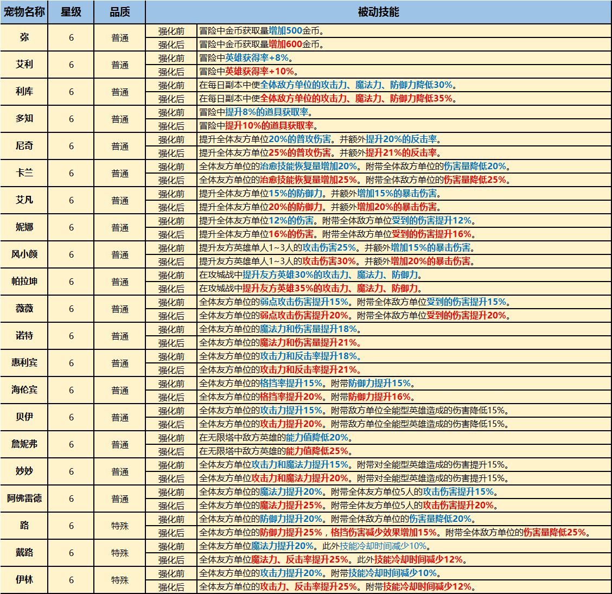Click 诺特's 强化后 skill description

pyautogui.click(x=404, y=343)
